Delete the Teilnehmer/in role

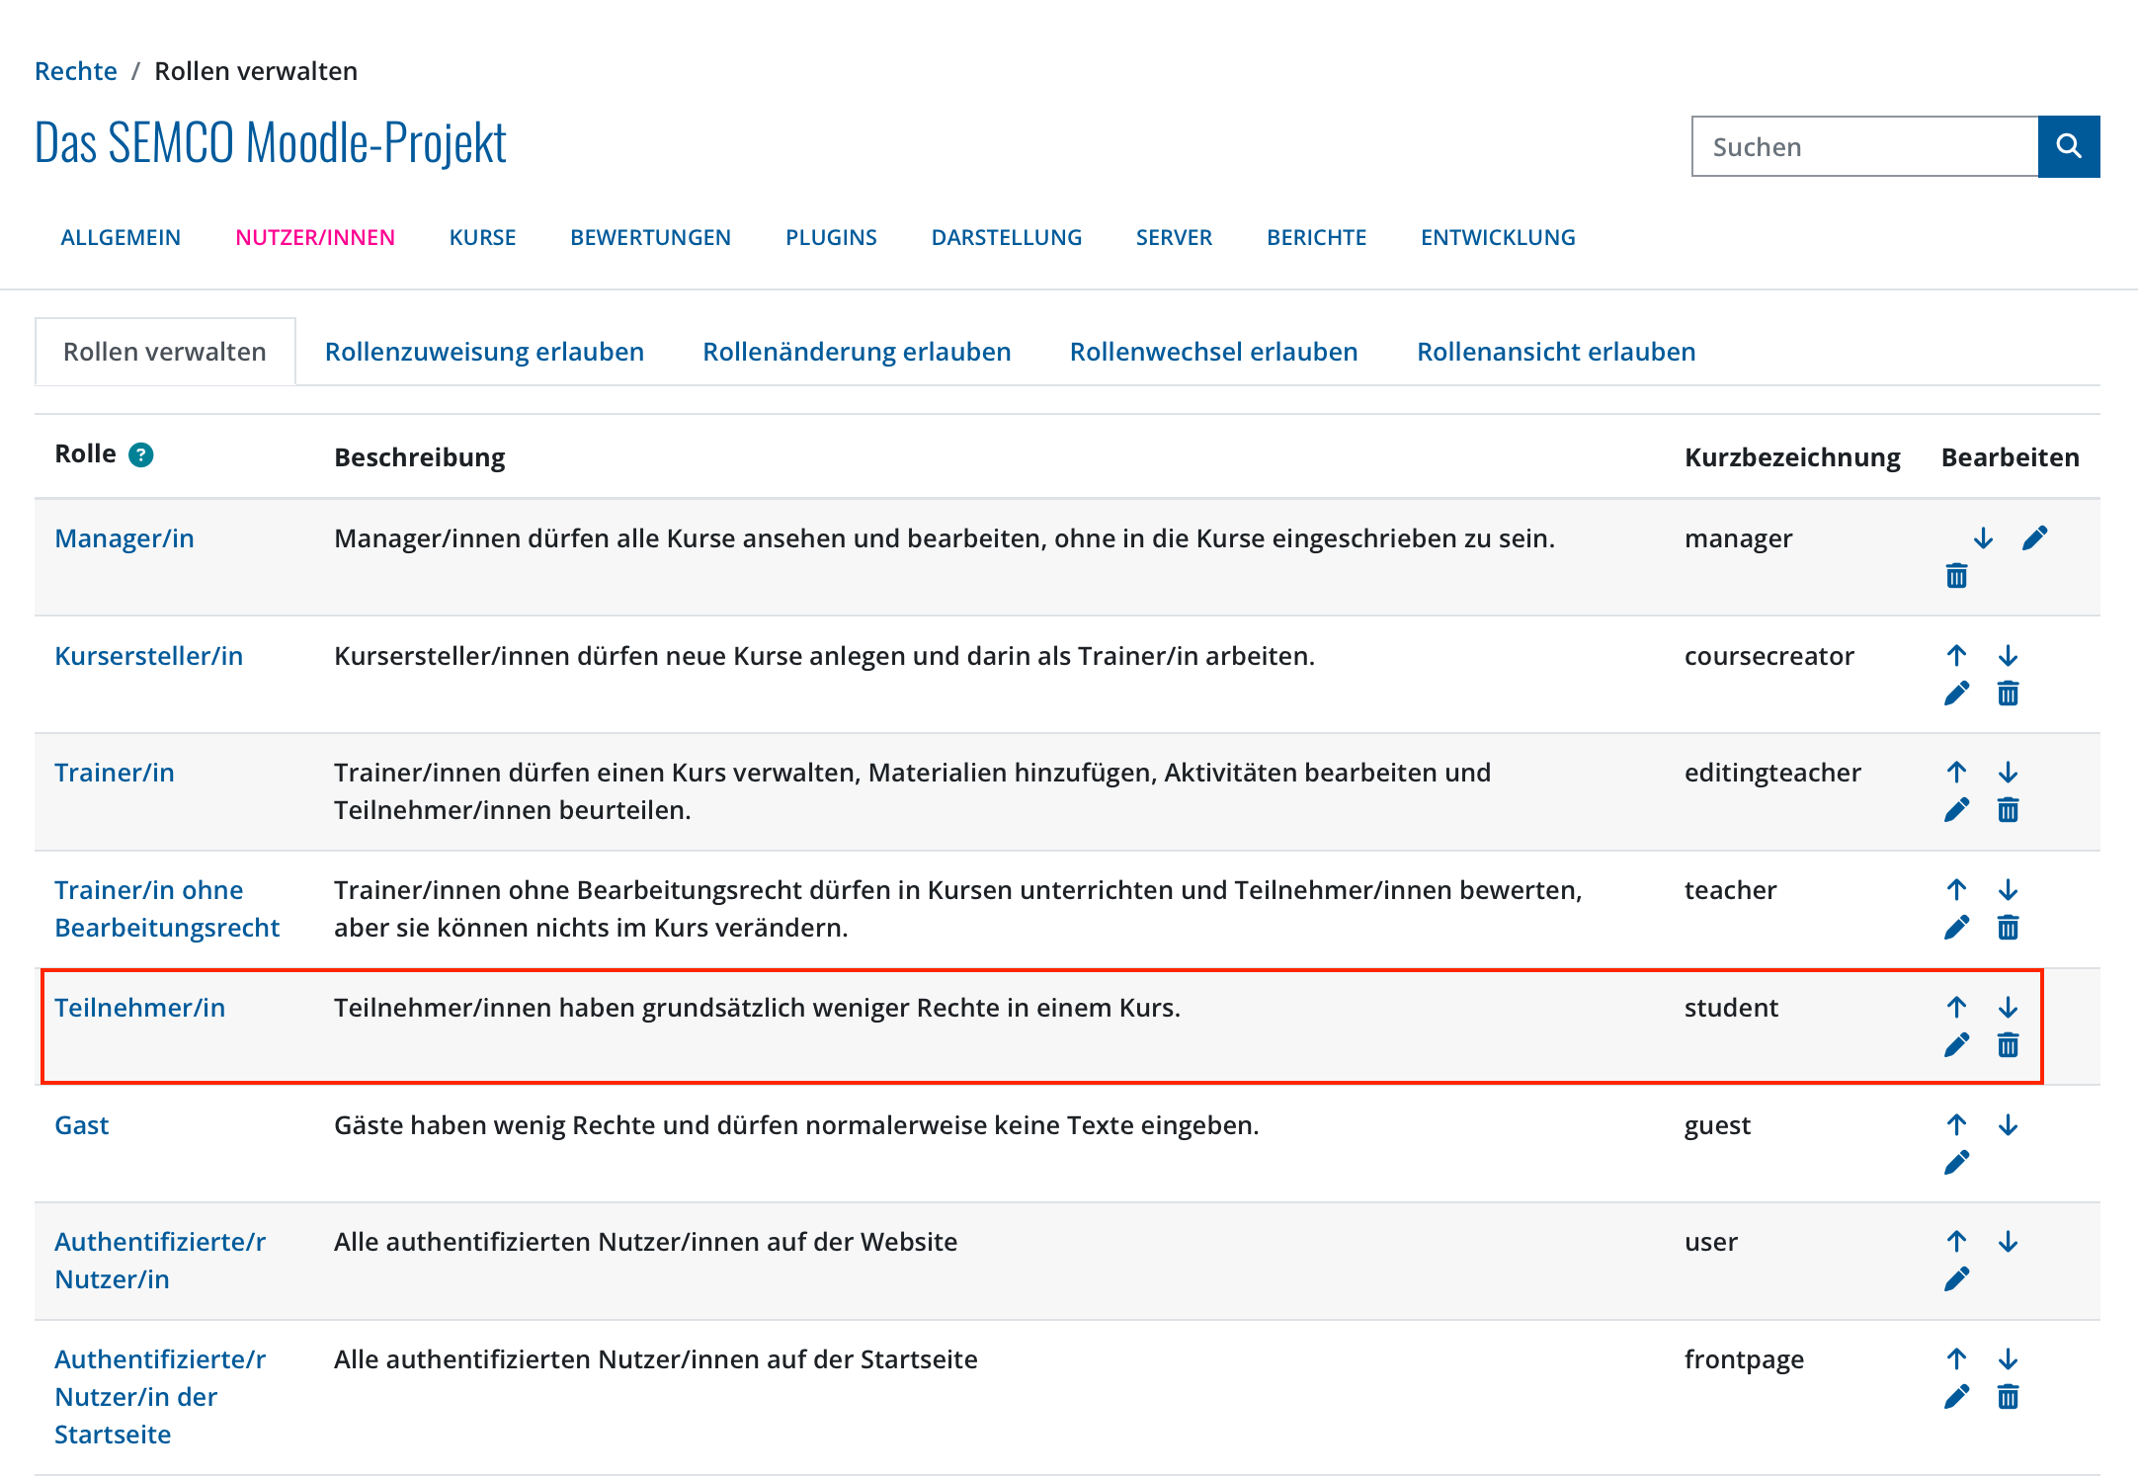click(x=2008, y=1045)
